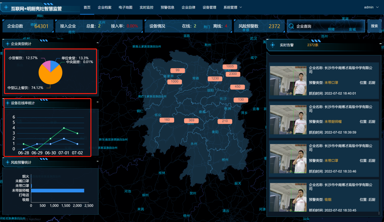Click the pink 小型餐饮 pie slice

46,65
